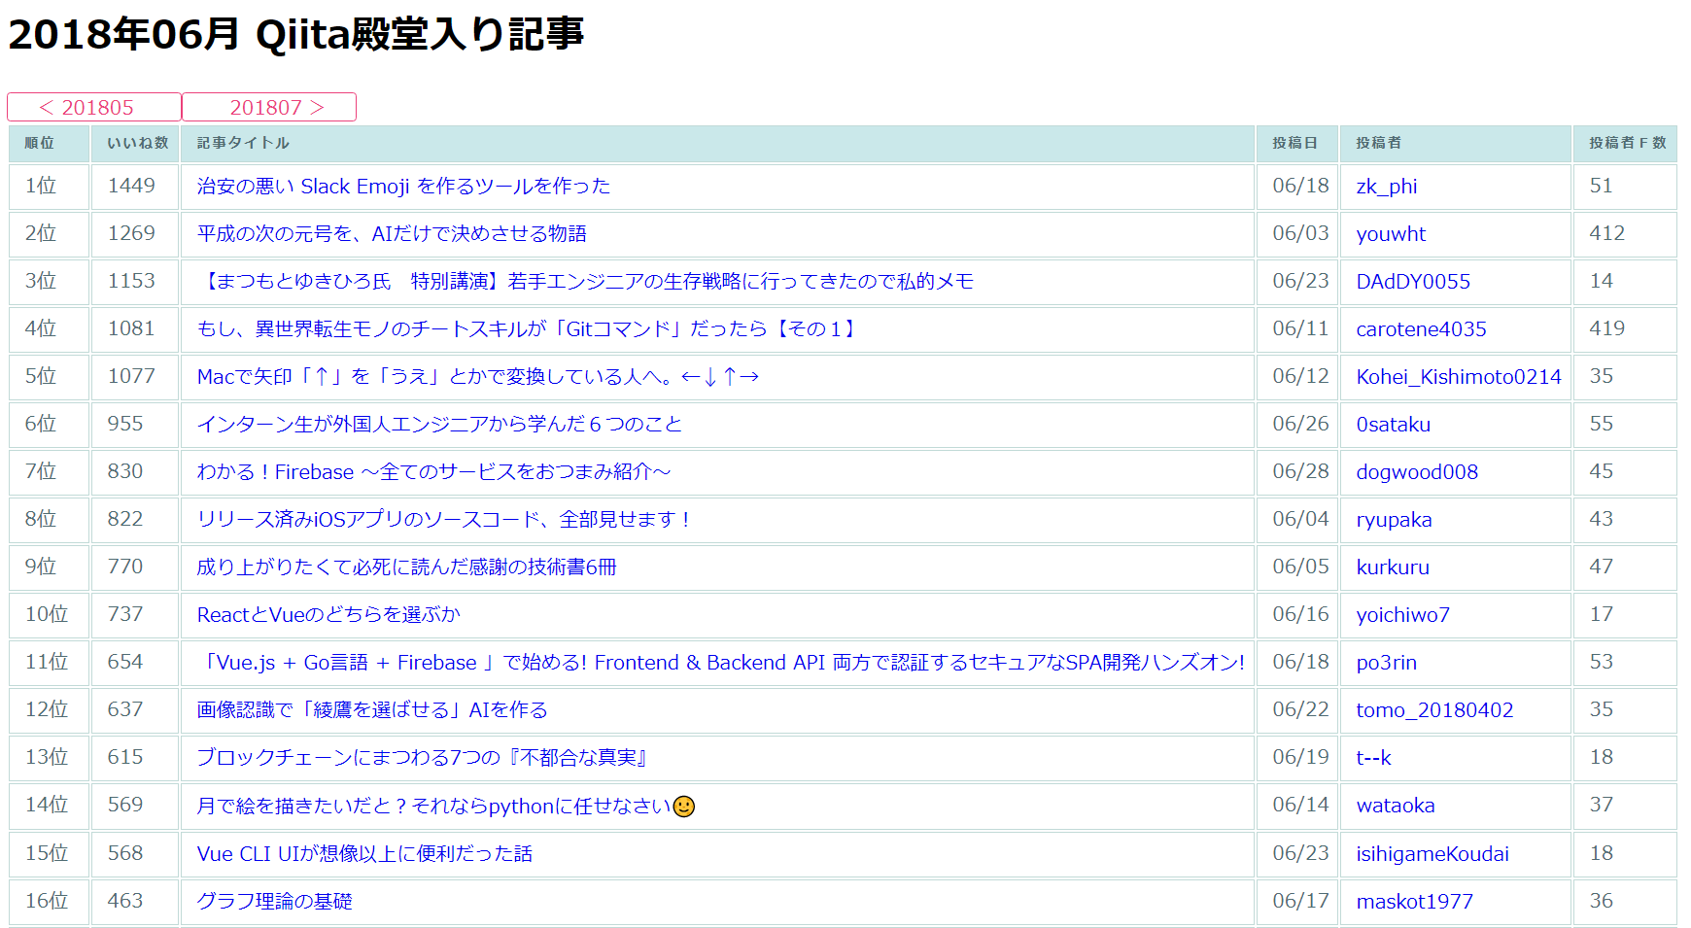Open the article about Slack Emoji tool

(x=401, y=187)
